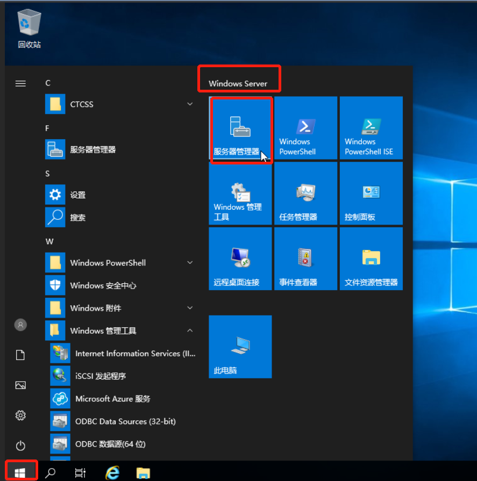Screen dimensions: 477x481
Task: Open Microsoft Azure 服务
Action: (123, 399)
